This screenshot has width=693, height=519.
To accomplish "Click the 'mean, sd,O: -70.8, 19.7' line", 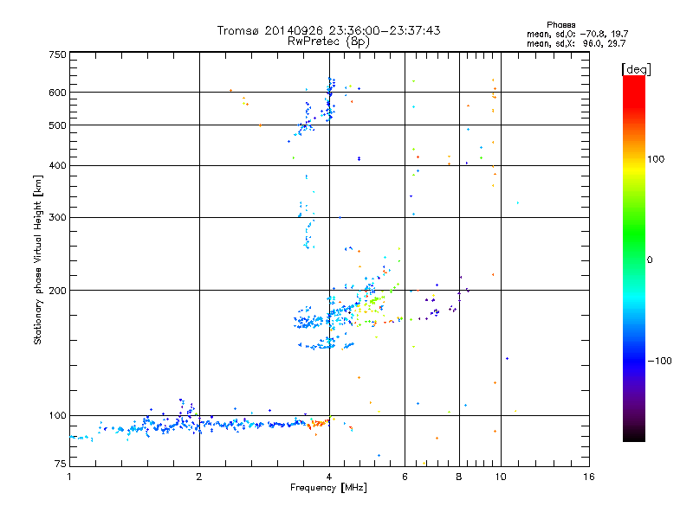I will point(577,34).
